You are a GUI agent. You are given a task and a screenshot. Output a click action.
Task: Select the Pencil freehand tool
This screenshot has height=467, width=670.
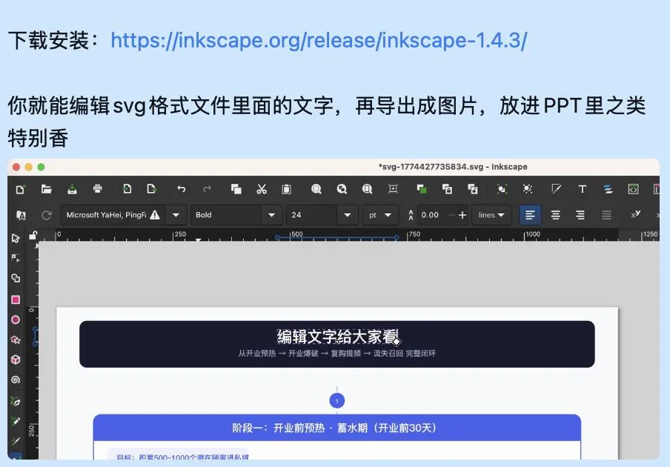[x=16, y=421]
